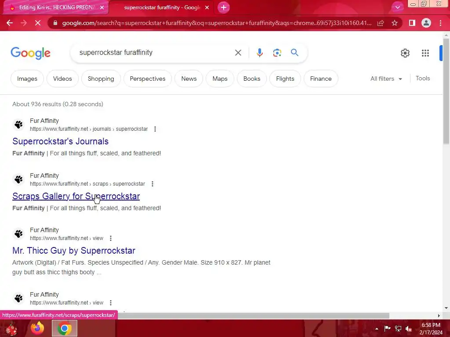Search by image with Google Lens
450x337 pixels.
[x=277, y=53]
